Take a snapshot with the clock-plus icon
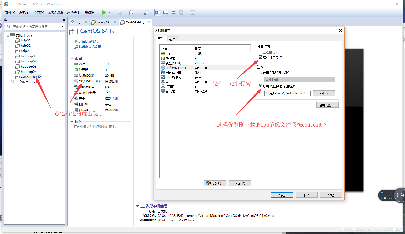The width and height of the screenshot is (405, 234). coord(131,12)
